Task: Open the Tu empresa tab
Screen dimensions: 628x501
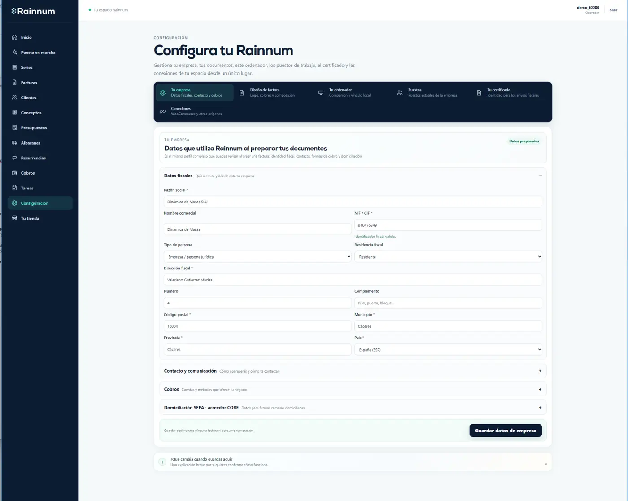Action: (195, 92)
